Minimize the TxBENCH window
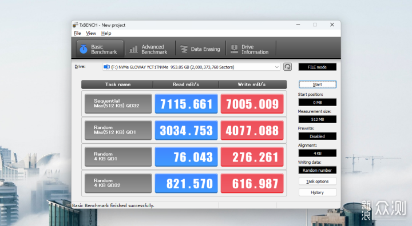The image size is (412, 226). [298, 25]
